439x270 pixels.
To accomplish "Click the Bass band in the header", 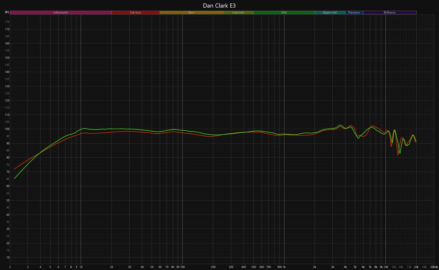I will tap(191, 12).
